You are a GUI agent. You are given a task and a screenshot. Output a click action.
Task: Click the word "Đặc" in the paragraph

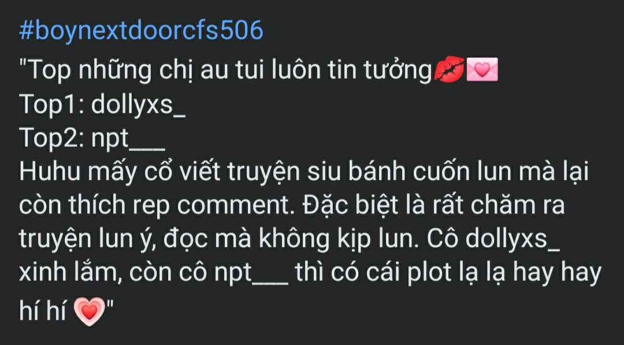tap(322, 205)
